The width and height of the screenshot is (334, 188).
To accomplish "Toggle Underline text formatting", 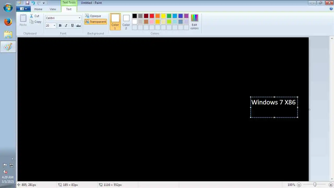I will tap(72, 26).
